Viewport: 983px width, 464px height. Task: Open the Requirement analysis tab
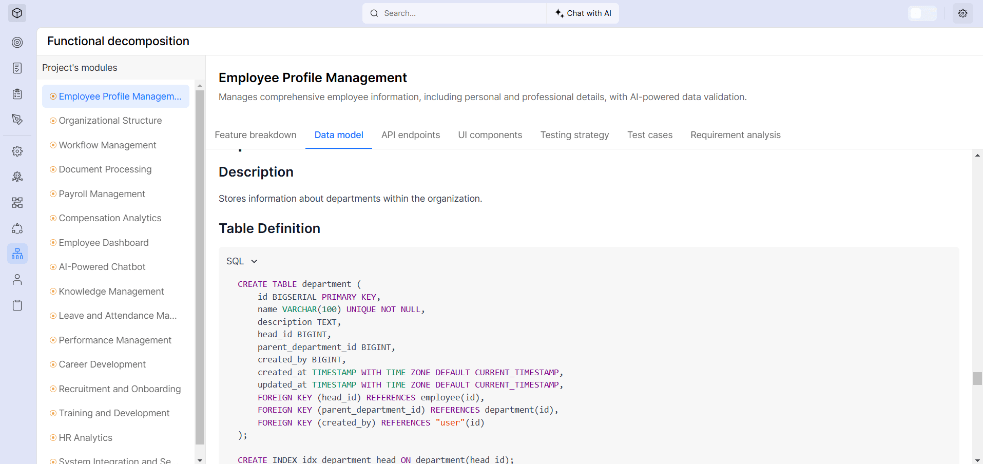tap(736, 135)
